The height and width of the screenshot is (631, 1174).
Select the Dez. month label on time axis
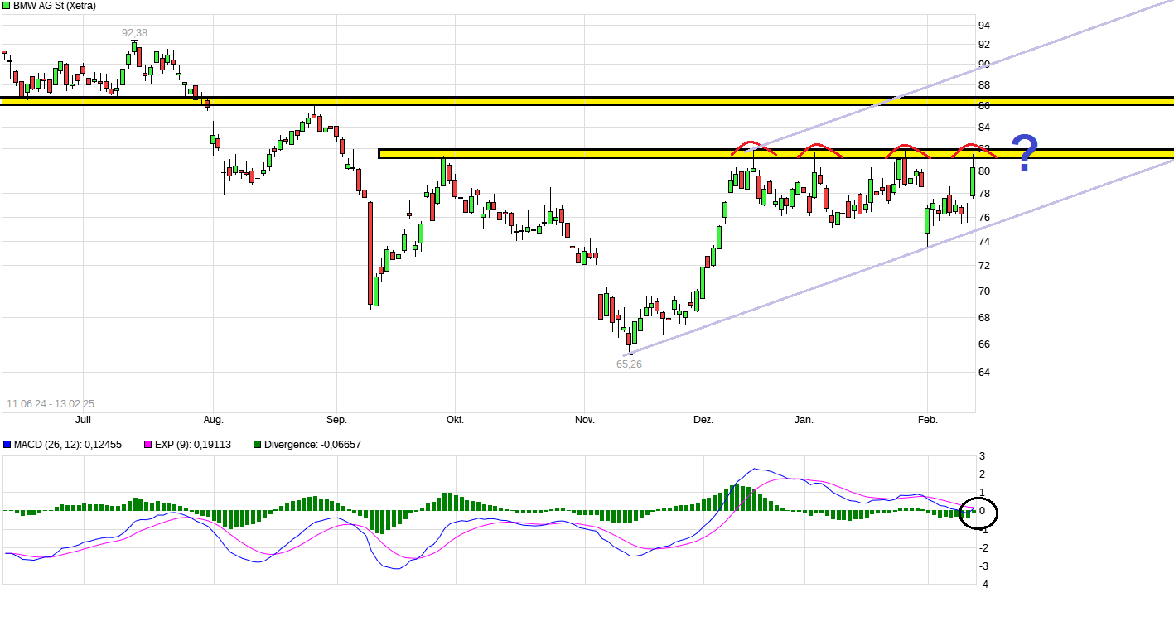pos(703,420)
